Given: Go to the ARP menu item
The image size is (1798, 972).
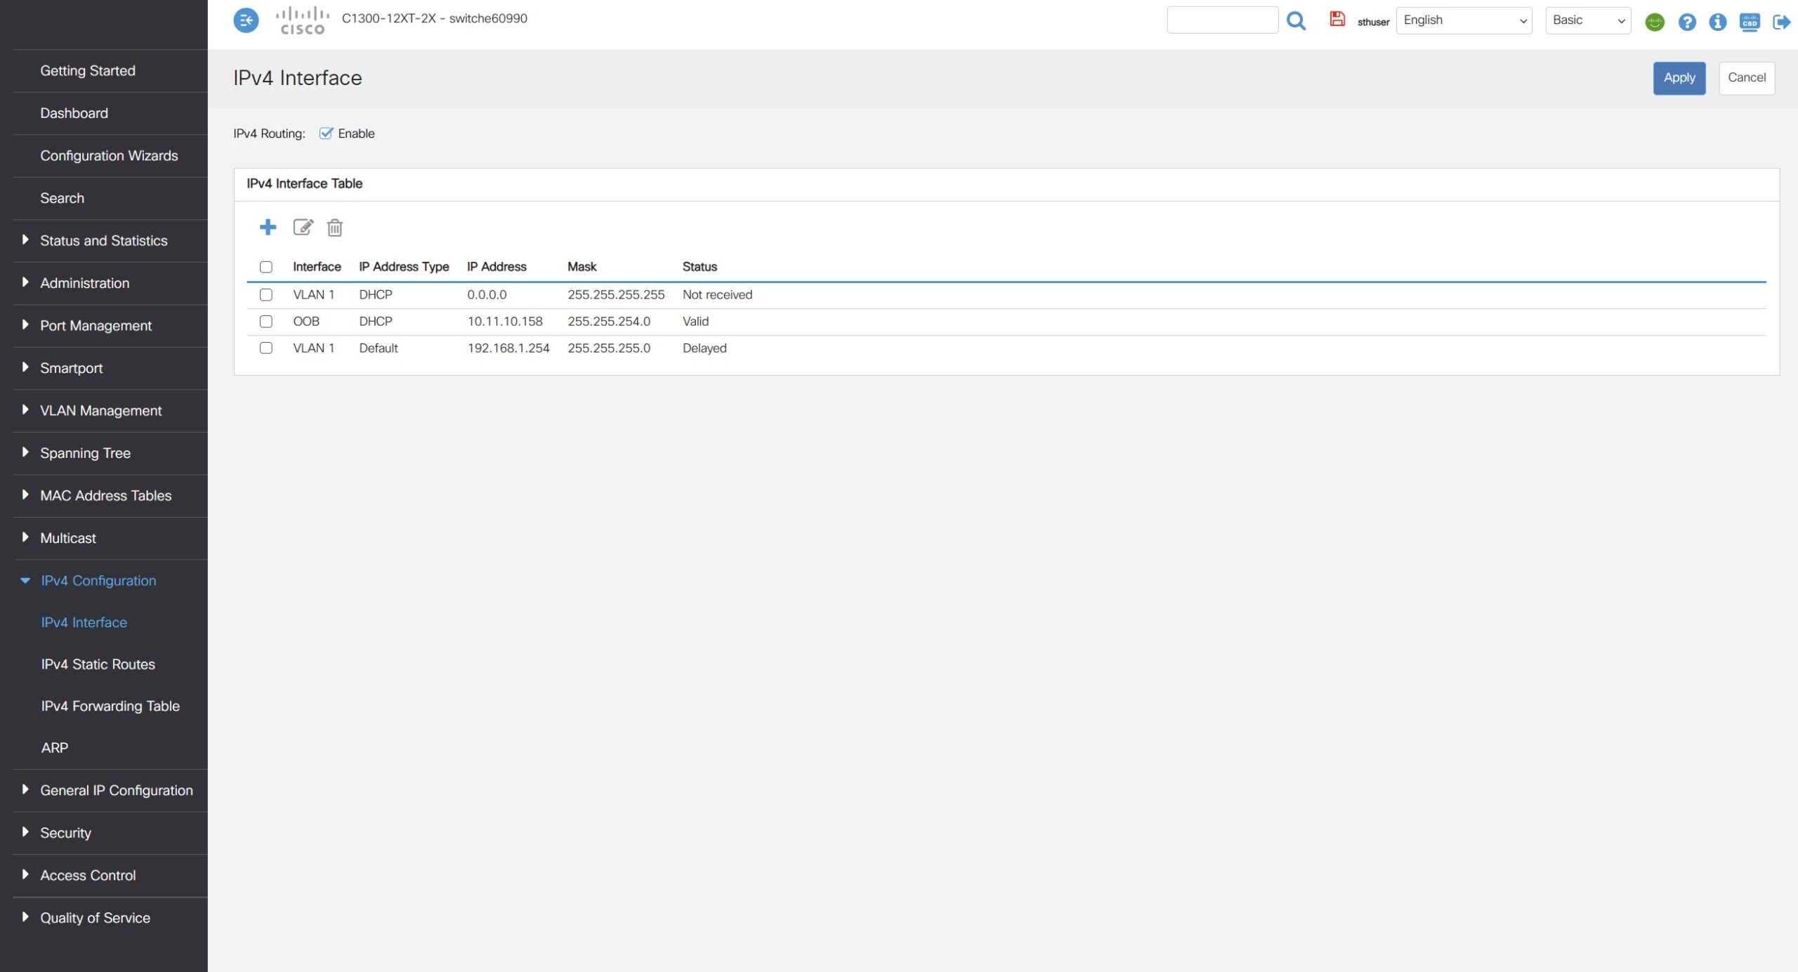Looking at the screenshot, I should pos(54,748).
